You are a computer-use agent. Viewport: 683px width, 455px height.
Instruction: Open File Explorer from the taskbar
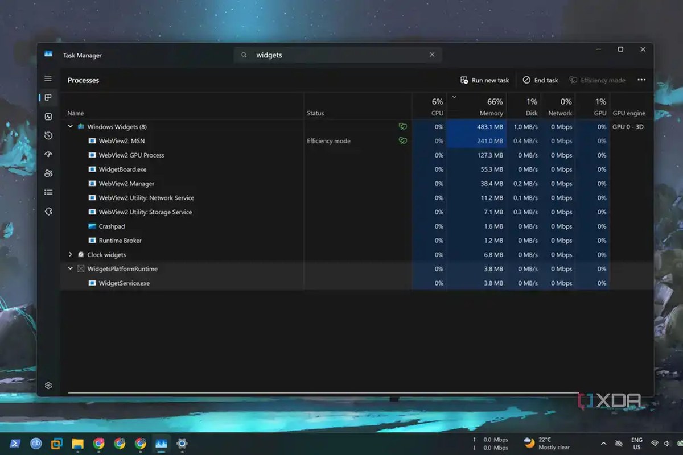tap(78, 444)
